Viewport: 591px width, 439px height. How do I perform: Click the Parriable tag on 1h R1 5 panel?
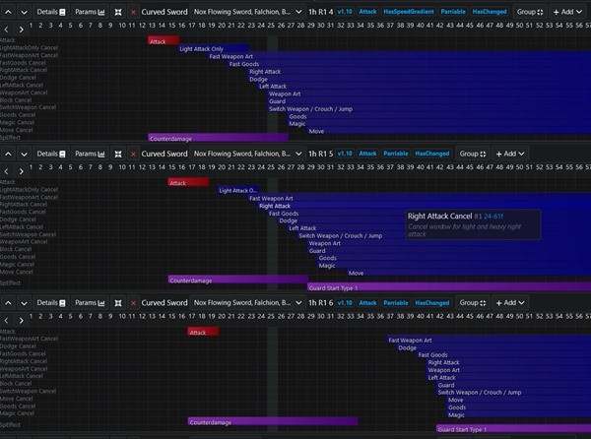(393, 154)
